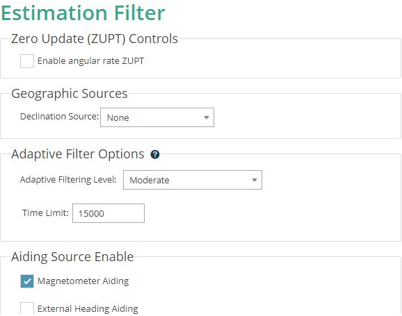This screenshot has height=316, width=402.
Task: Click the Geographic Sources group title
Action: pyautogui.click(x=70, y=94)
